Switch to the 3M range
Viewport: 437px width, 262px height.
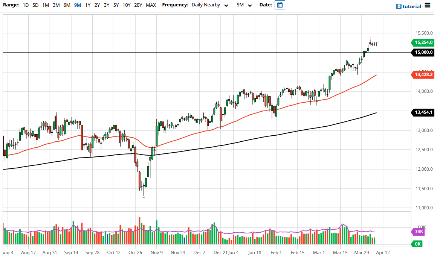click(x=56, y=5)
